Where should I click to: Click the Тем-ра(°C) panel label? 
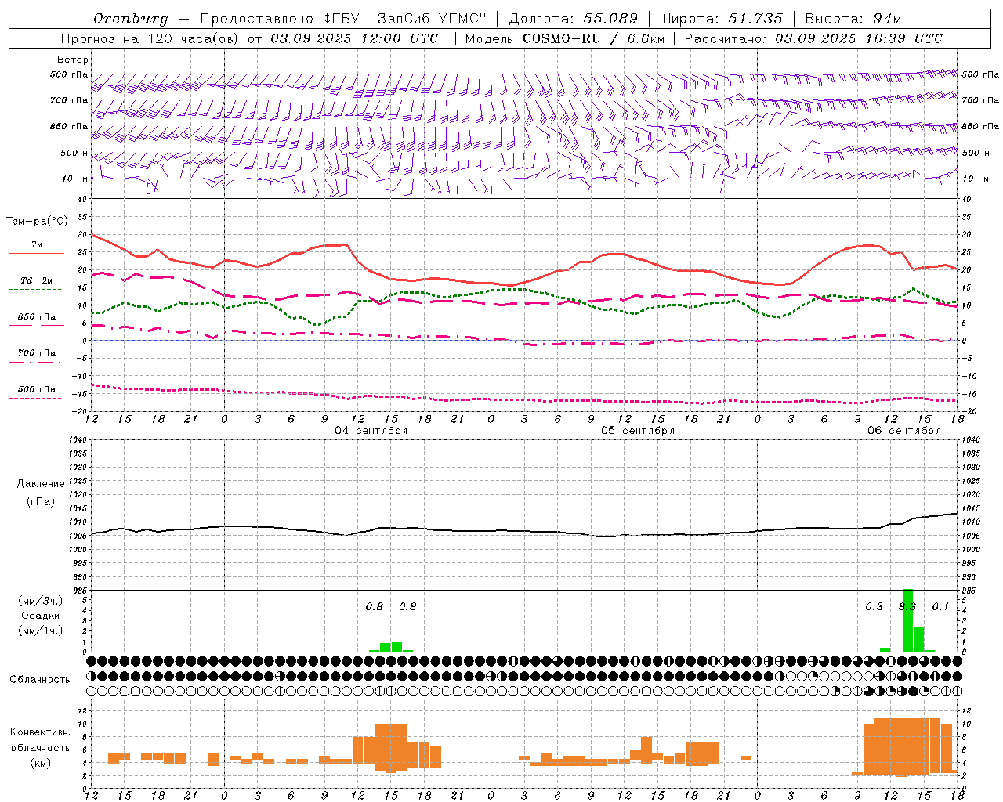click(37, 222)
